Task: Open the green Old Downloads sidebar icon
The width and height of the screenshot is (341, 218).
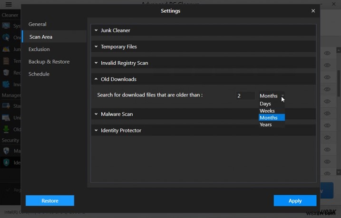Action: coord(6,129)
